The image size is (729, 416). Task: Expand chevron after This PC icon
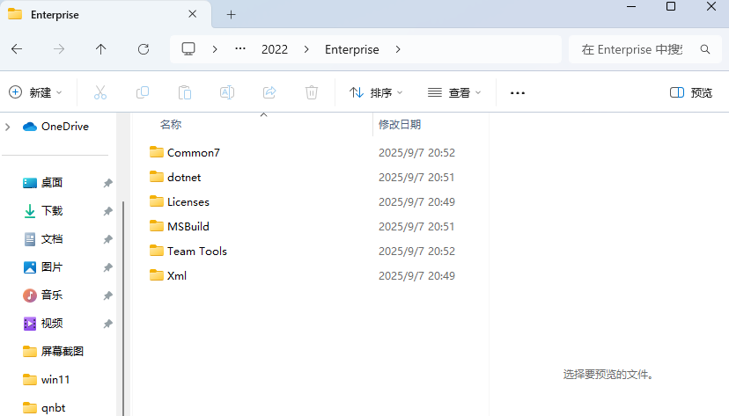pos(215,49)
